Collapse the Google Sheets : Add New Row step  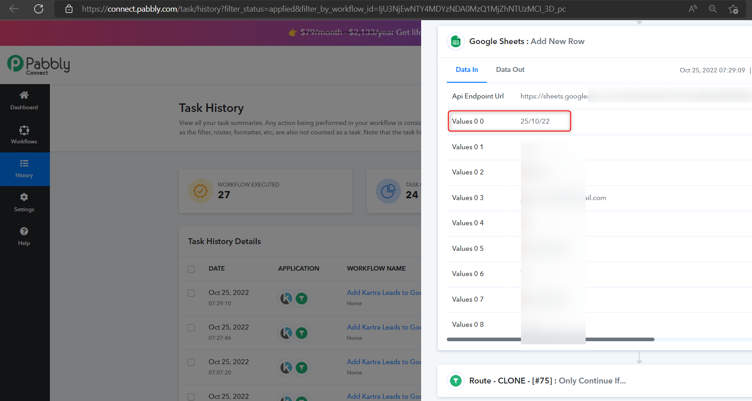[595, 41]
